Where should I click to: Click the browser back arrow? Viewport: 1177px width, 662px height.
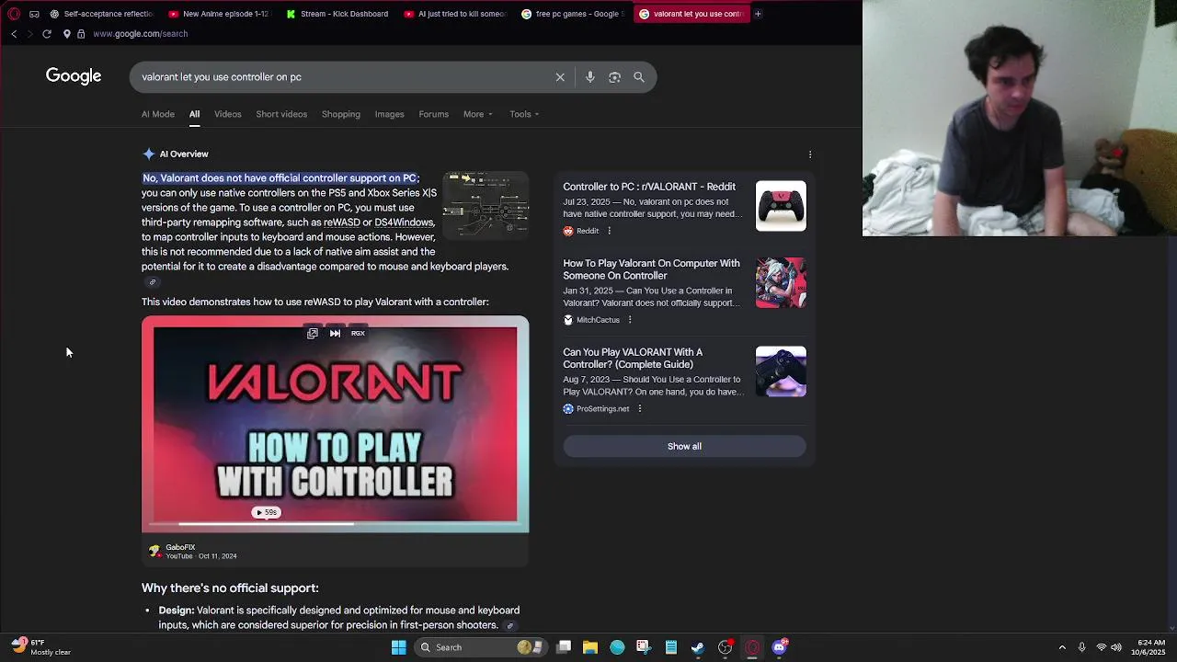tap(14, 34)
